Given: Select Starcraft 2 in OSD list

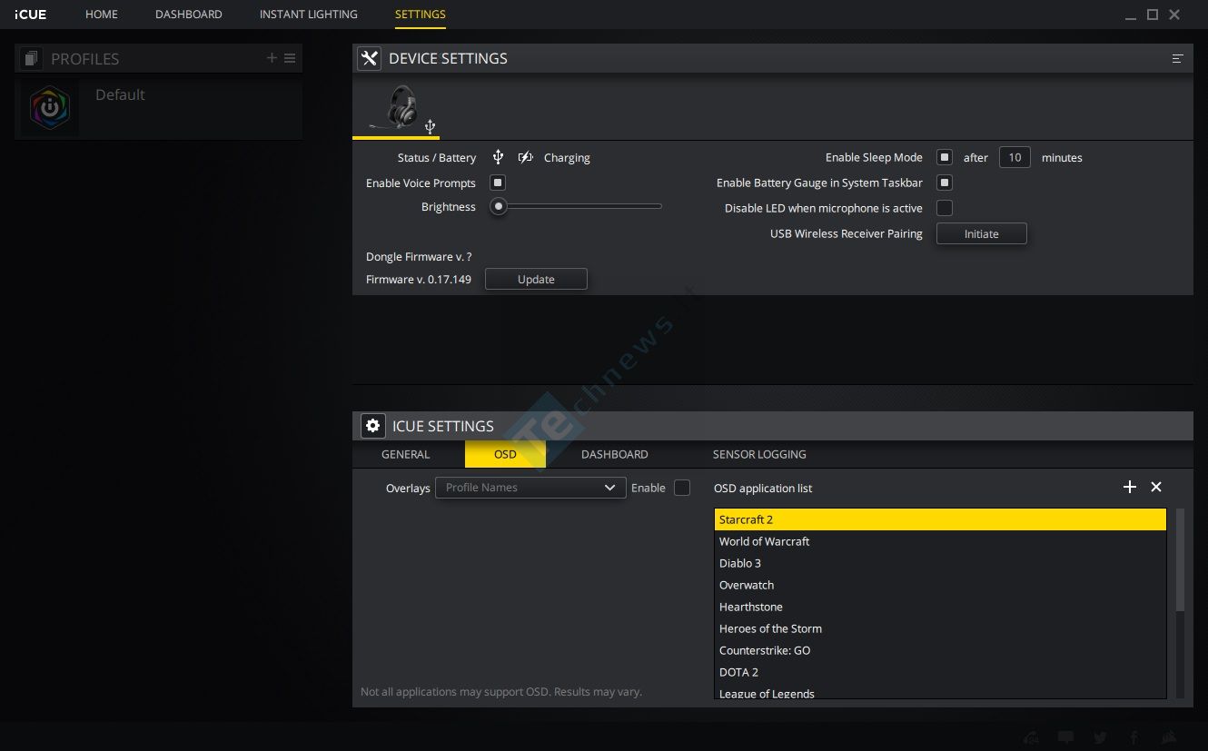Looking at the screenshot, I should [x=940, y=519].
